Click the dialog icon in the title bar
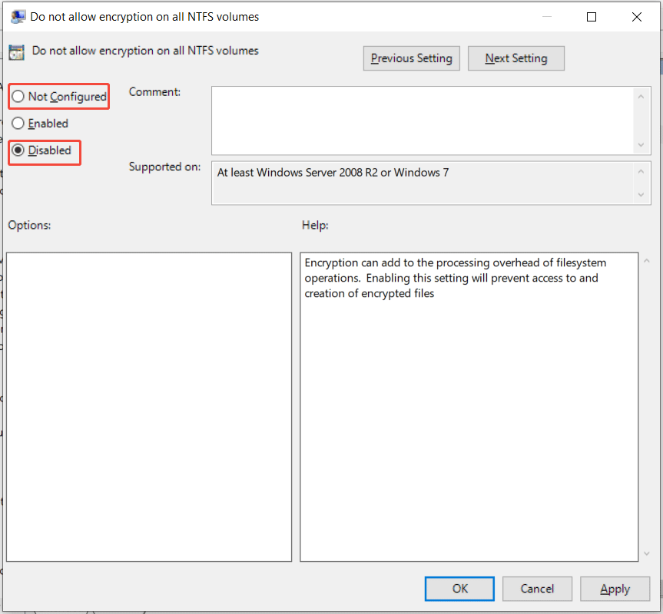 point(17,16)
